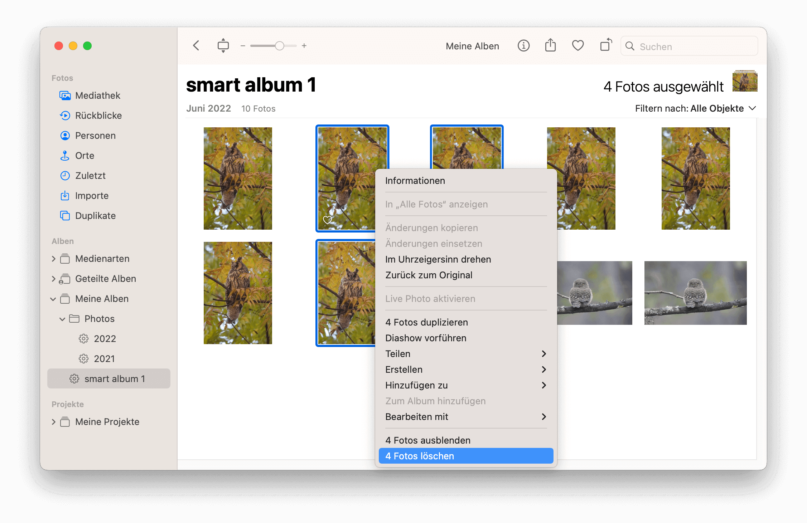
Task: Click the magnifier icon in search field
Action: tap(630, 46)
